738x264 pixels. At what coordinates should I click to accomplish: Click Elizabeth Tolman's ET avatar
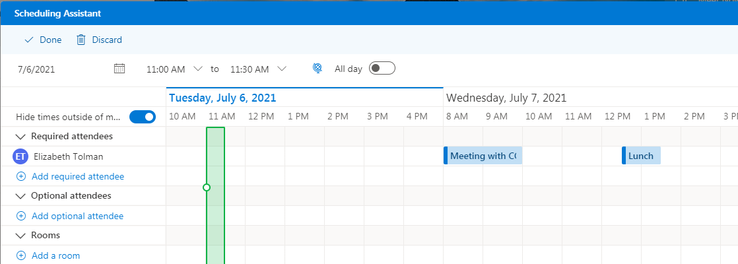point(20,156)
